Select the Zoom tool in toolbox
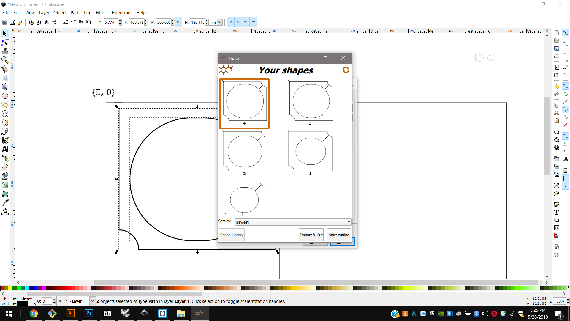This screenshot has height=321, width=570. [x=5, y=60]
